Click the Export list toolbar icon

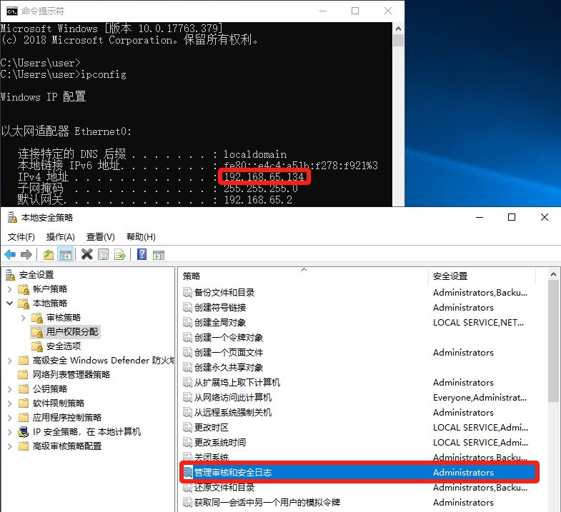pyautogui.click(x=120, y=255)
